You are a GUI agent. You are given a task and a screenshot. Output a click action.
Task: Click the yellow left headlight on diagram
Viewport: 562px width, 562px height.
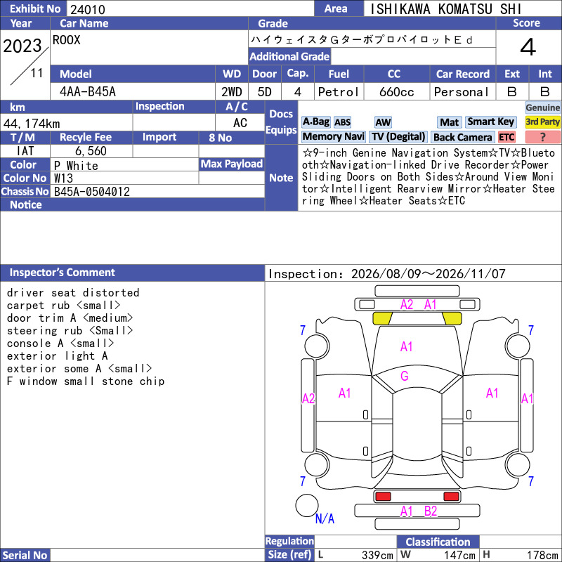(x=383, y=318)
